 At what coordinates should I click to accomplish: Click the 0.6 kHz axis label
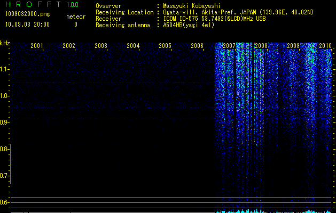pos(4,202)
